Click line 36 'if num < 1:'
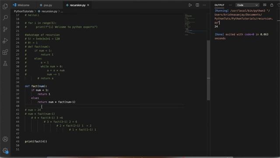The width and height of the screenshot is (280, 158). pyautogui.click(x=40, y=90)
